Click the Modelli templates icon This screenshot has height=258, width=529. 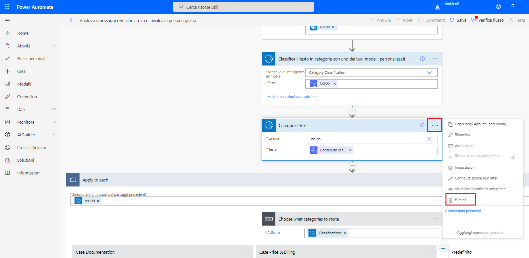pos(8,84)
